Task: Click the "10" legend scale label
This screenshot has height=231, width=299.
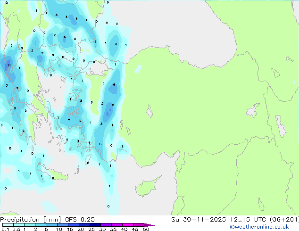Action: tap(59, 229)
